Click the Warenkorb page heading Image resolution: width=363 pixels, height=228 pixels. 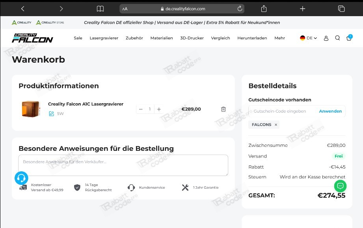coord(39,59)
